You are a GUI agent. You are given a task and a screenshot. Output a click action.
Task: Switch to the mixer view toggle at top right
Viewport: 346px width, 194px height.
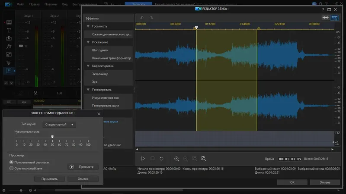point(334,18)
